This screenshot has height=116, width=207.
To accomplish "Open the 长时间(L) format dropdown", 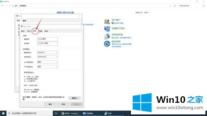I will [x=48, y=57].
